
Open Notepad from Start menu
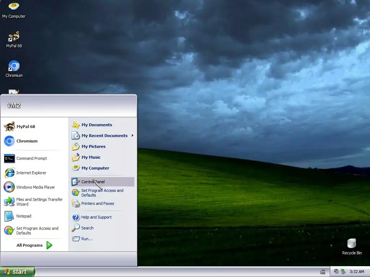pos(34,216)
